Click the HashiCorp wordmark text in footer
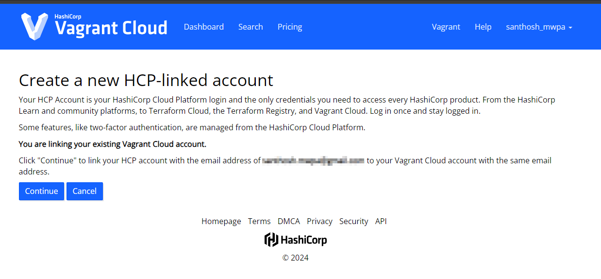The image size is (601, 279). pyautogui.click(x=304, y=240)
